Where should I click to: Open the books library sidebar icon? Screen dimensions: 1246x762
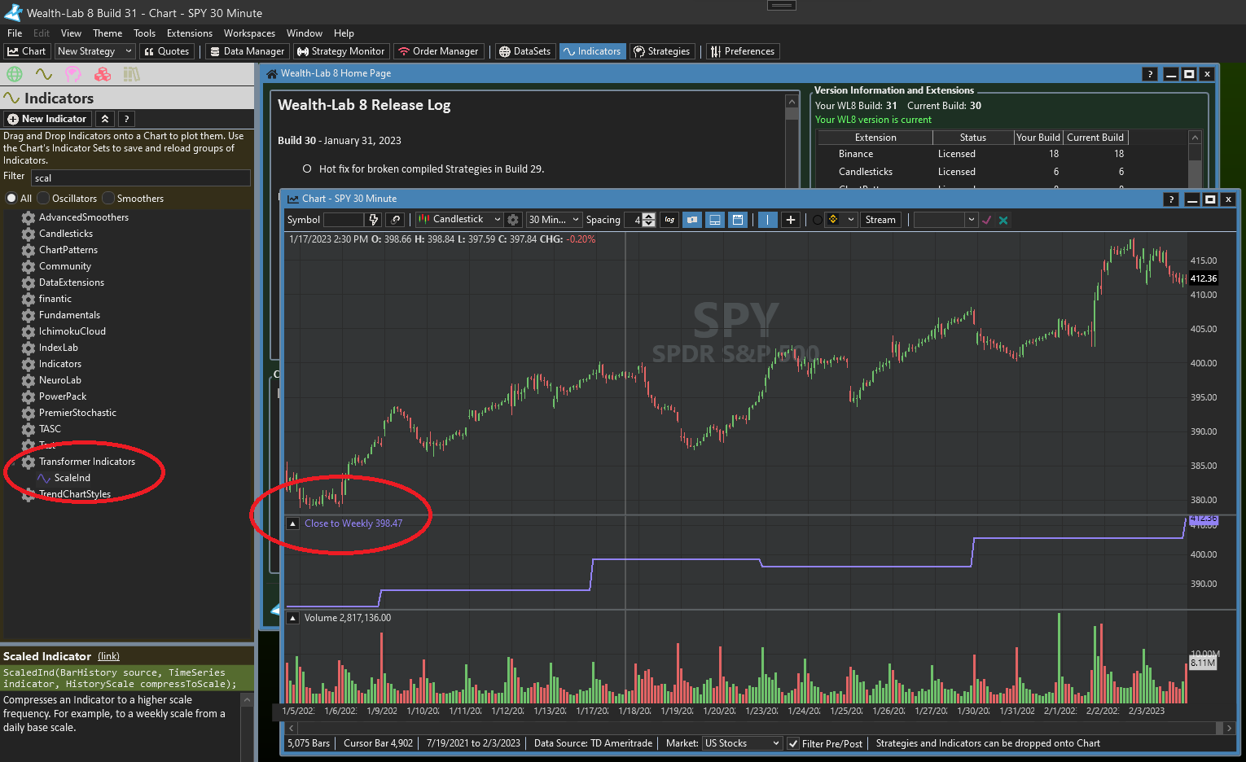[132, 74]
